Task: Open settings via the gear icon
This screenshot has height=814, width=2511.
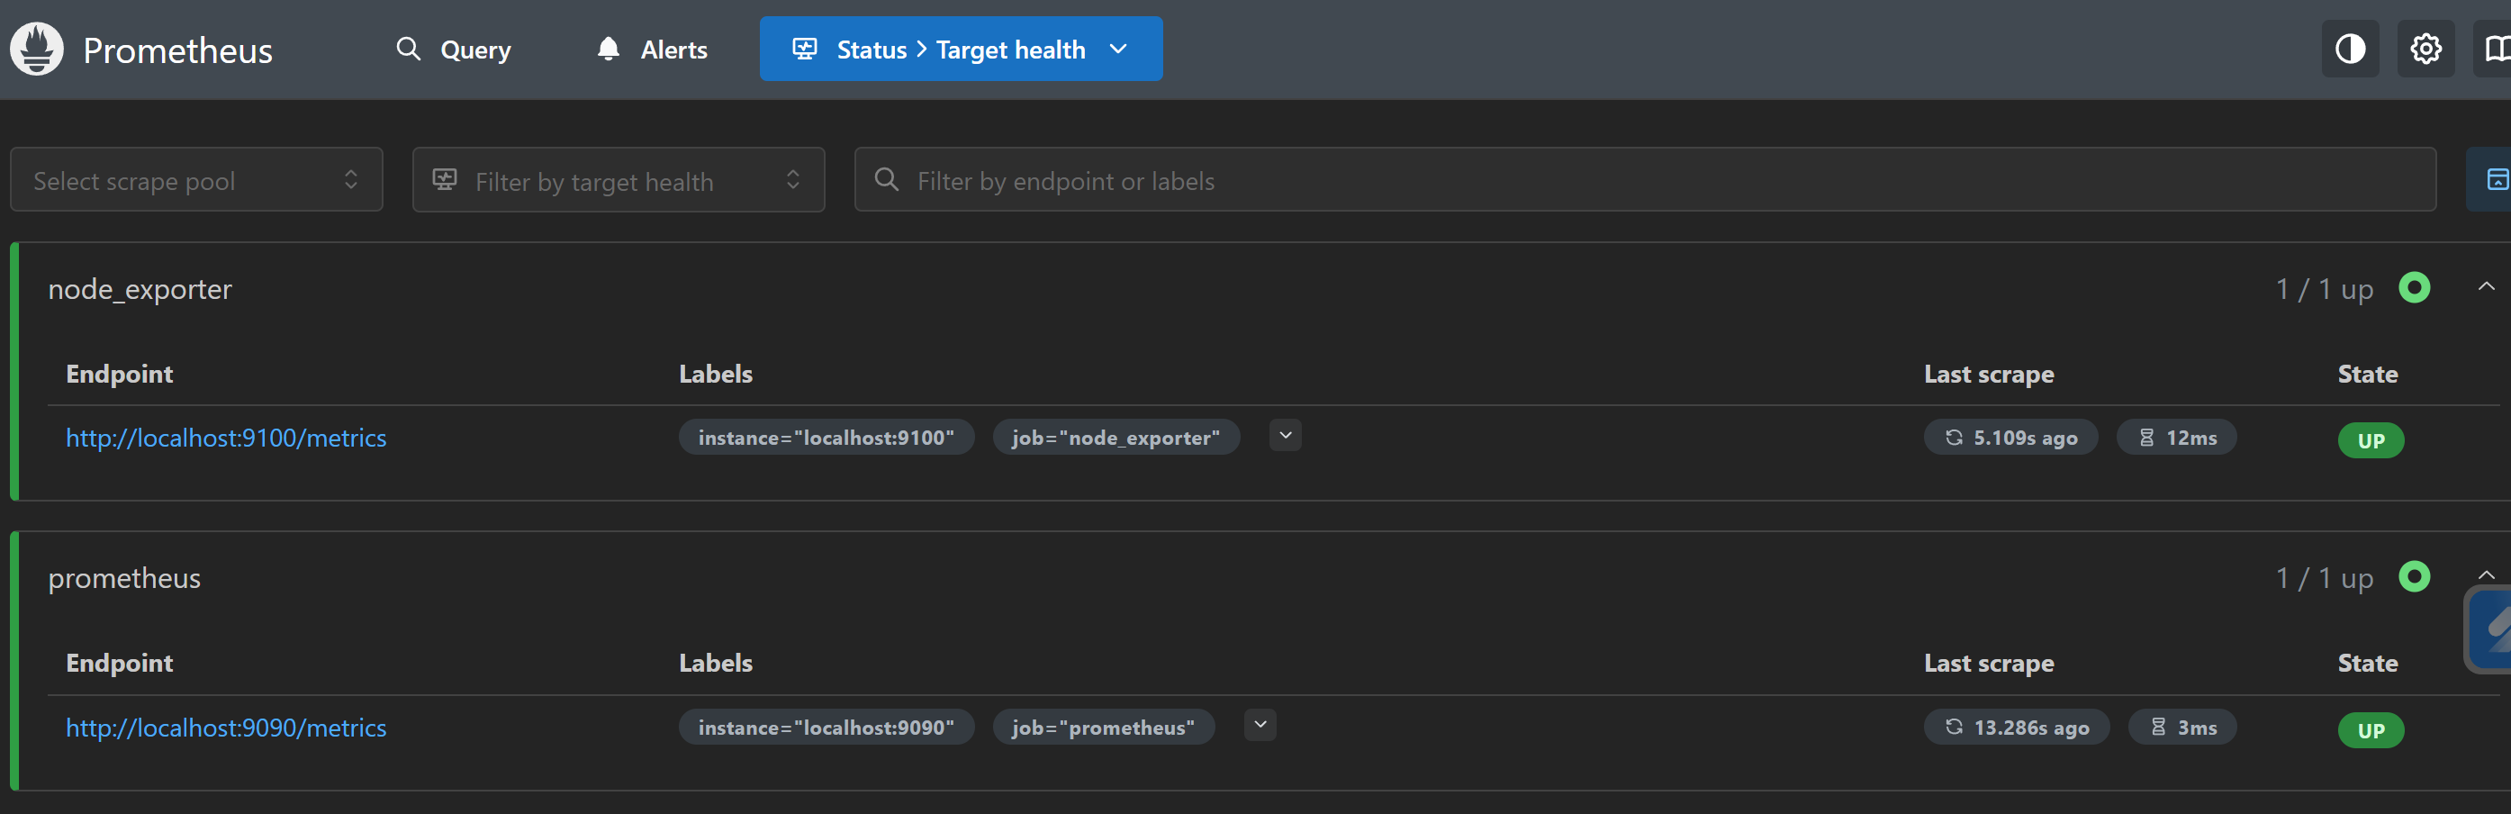Action: point(2426,49)
